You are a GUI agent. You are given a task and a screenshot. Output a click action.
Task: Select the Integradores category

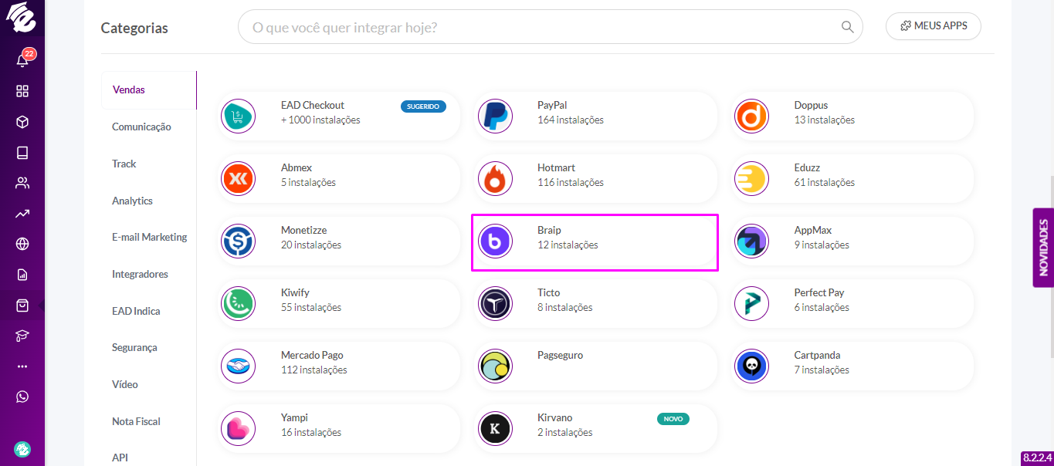pos(140,274)
